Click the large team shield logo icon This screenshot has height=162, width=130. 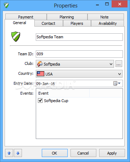(x=16, y=37)
